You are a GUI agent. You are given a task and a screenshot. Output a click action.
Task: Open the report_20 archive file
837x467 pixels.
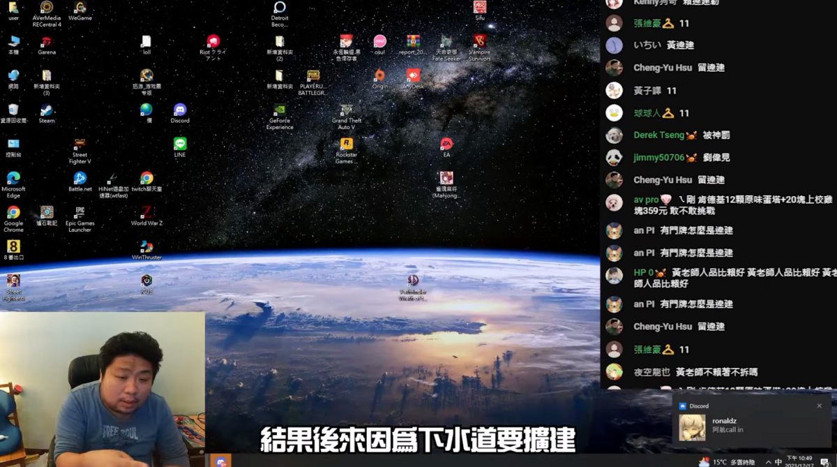tap(413, 45)
